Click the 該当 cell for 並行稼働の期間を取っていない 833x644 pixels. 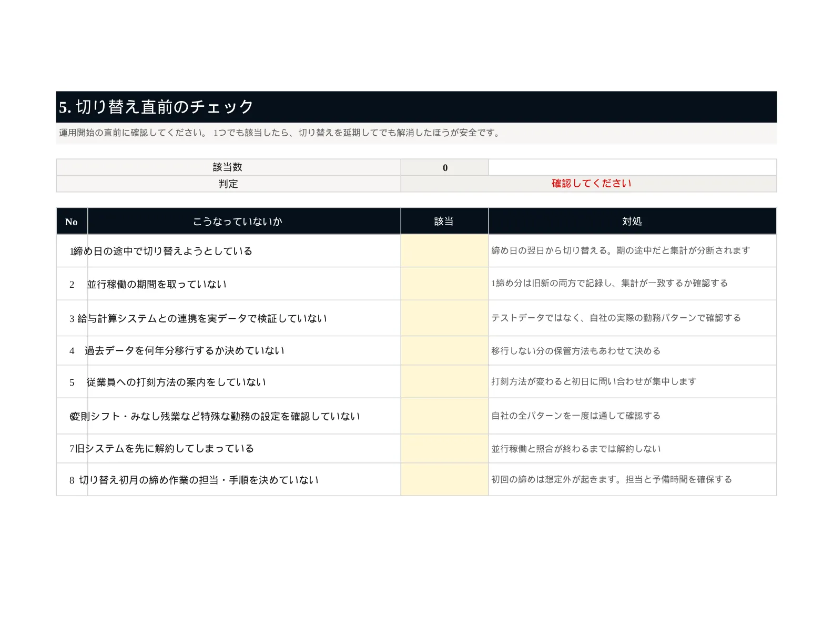(444, 284)
